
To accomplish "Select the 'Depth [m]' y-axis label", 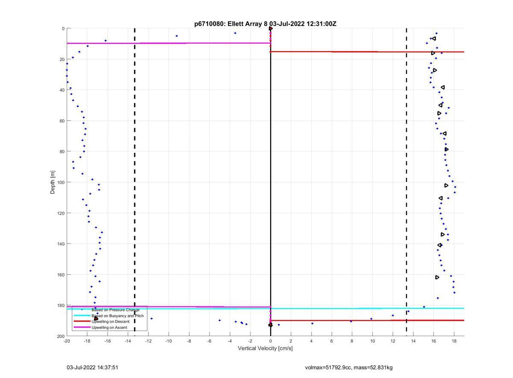I will click(53, 182).
